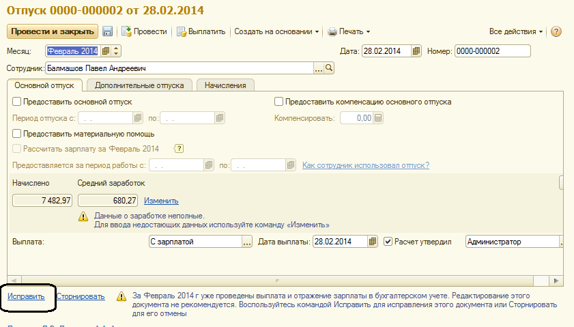Open calculator icon for Компенсировать field
Image resolution: width=574 pixels, height=327 pixels.
[x=378, y=118]
